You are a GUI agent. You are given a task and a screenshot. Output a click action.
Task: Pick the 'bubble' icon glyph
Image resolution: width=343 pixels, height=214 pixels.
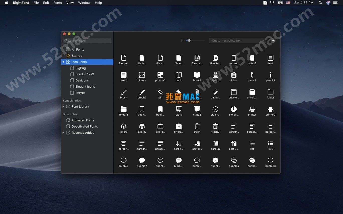pyautogui.click(x=123, y=160)
